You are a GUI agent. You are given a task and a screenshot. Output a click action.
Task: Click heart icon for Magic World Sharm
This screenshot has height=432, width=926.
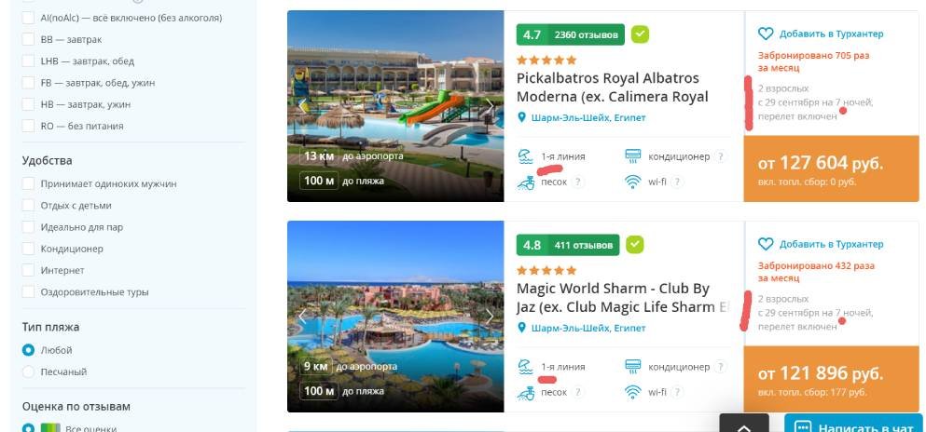coord(766,244)
